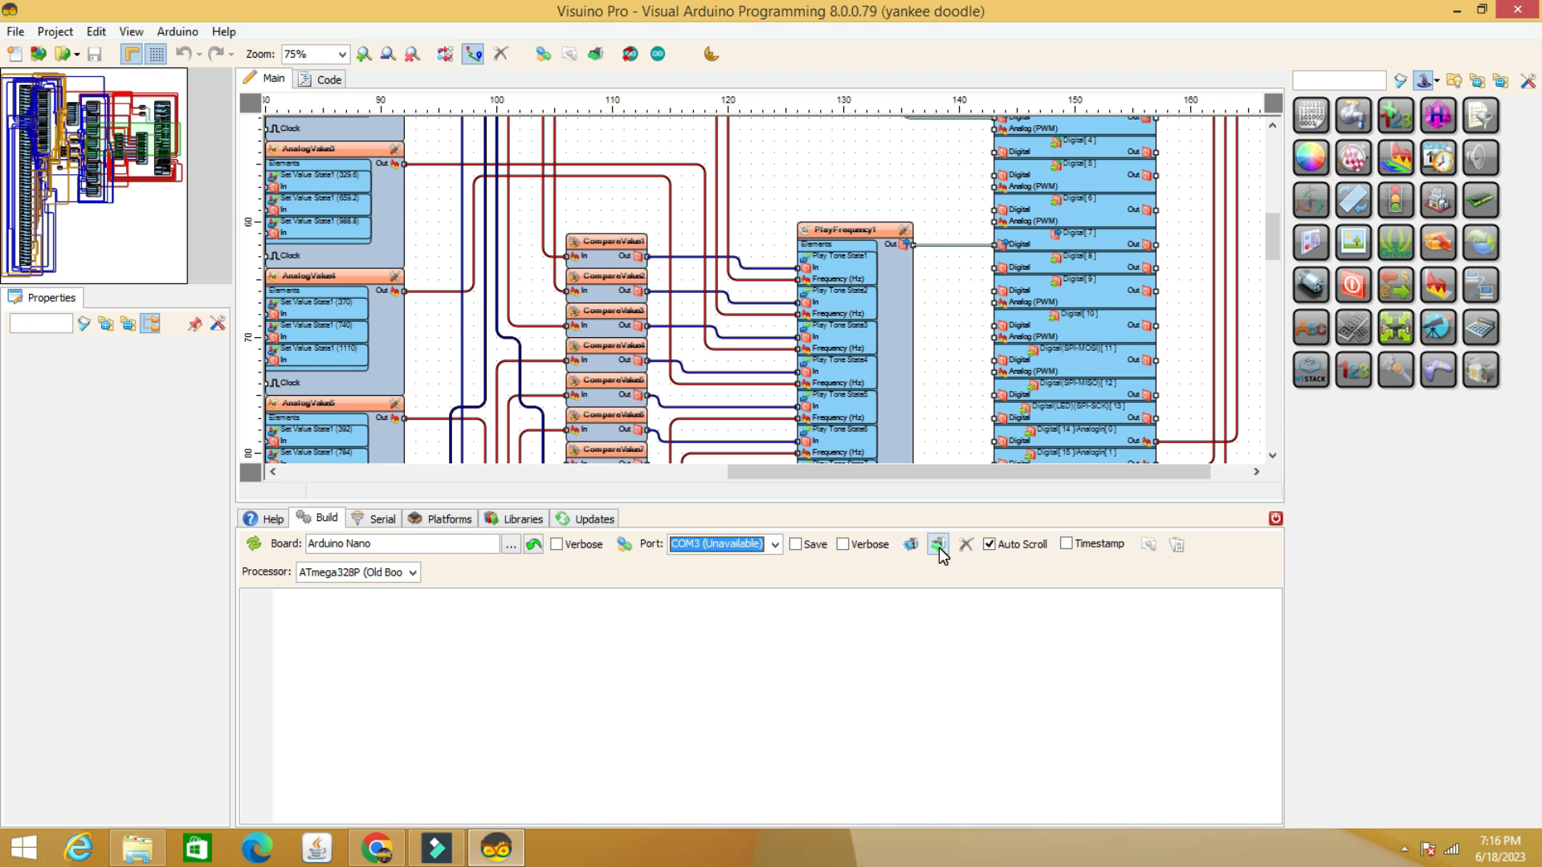Toggle the grid display button
1542x867 pixels.
point(156,54)
